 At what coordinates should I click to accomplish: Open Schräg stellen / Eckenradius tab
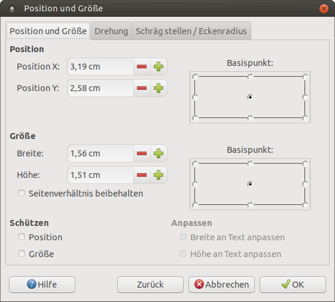pyautogui.click(x=191, y=31)
